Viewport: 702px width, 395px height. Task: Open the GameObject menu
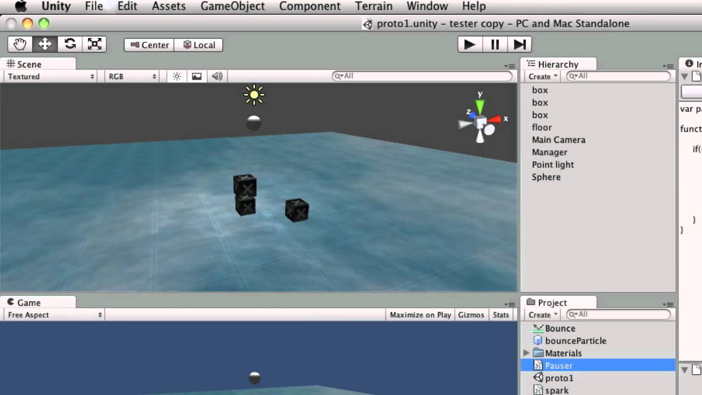[233, 7]
